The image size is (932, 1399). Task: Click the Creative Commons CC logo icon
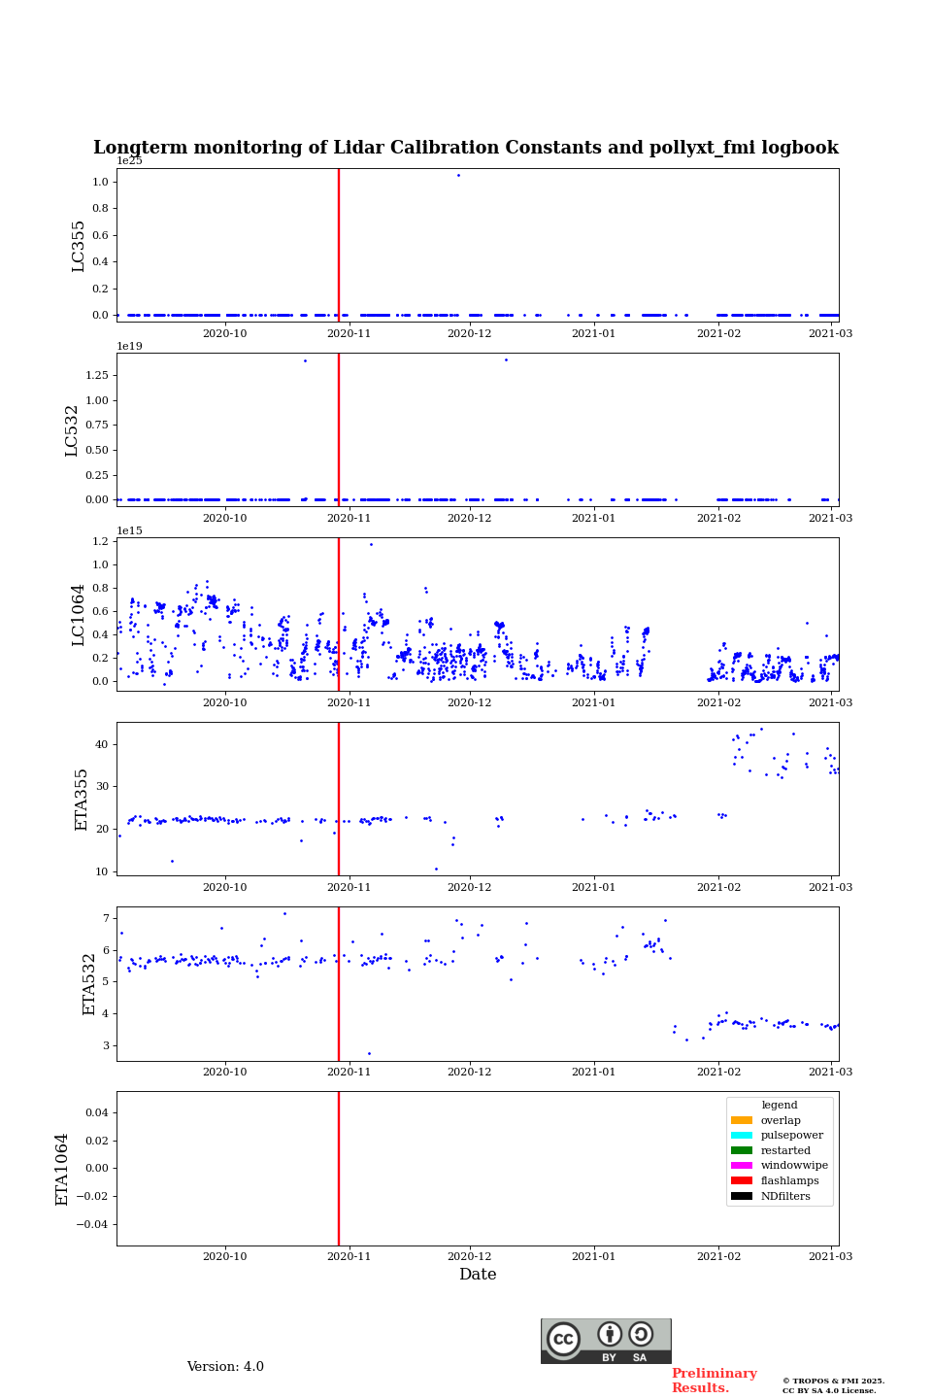(x=563, y=1339)
